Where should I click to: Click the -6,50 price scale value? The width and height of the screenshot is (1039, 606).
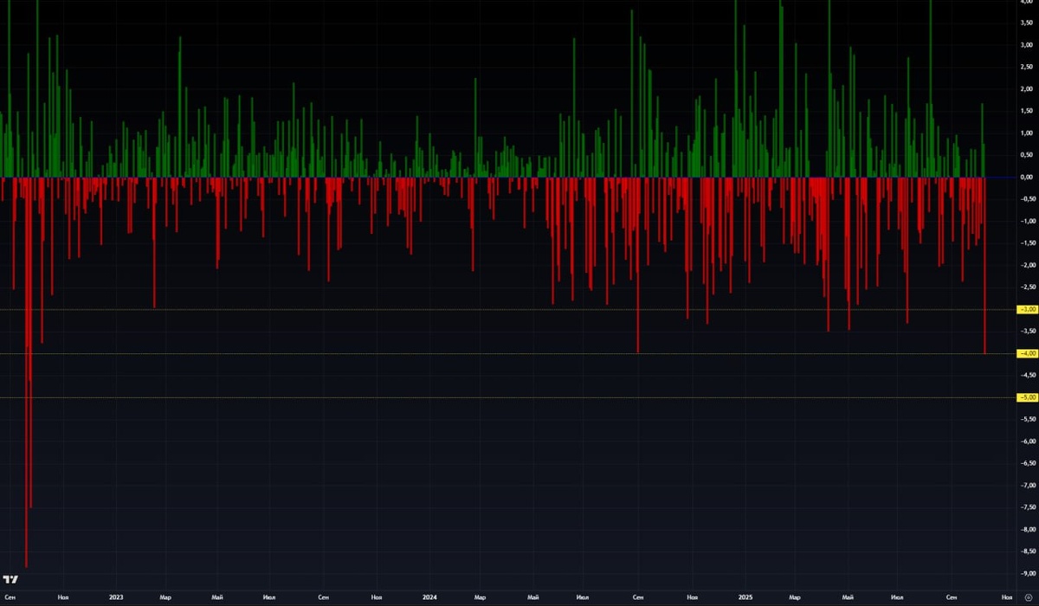pos(1028,464)
